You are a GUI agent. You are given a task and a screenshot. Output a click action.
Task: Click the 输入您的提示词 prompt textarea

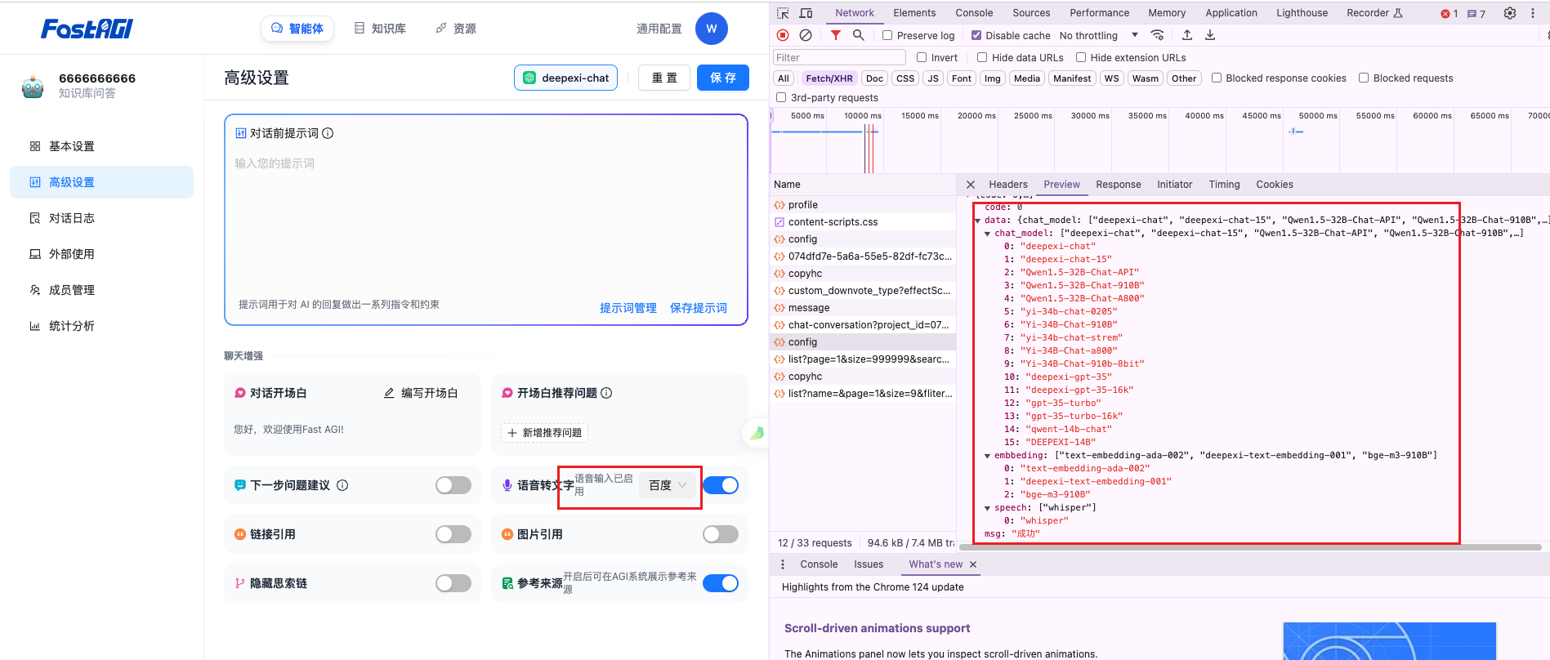pyautogui.click(x=486, y=221)
